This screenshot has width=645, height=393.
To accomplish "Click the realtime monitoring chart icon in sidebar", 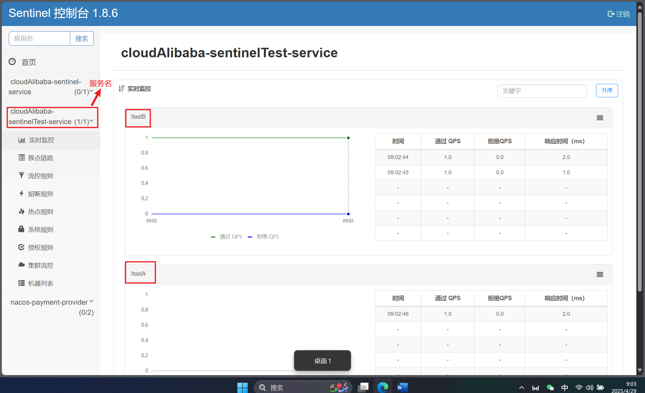I will [21, 140].
